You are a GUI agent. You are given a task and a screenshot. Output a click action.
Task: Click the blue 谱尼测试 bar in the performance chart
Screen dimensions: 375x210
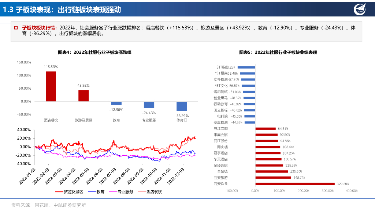point(249,92)
